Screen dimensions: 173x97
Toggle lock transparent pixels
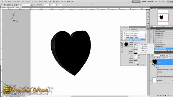pyautogui.click(x=154, y=58)
